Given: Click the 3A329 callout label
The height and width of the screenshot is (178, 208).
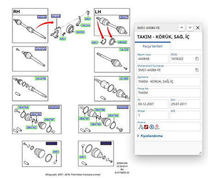Looking at the screenshot, I should 124,49.
